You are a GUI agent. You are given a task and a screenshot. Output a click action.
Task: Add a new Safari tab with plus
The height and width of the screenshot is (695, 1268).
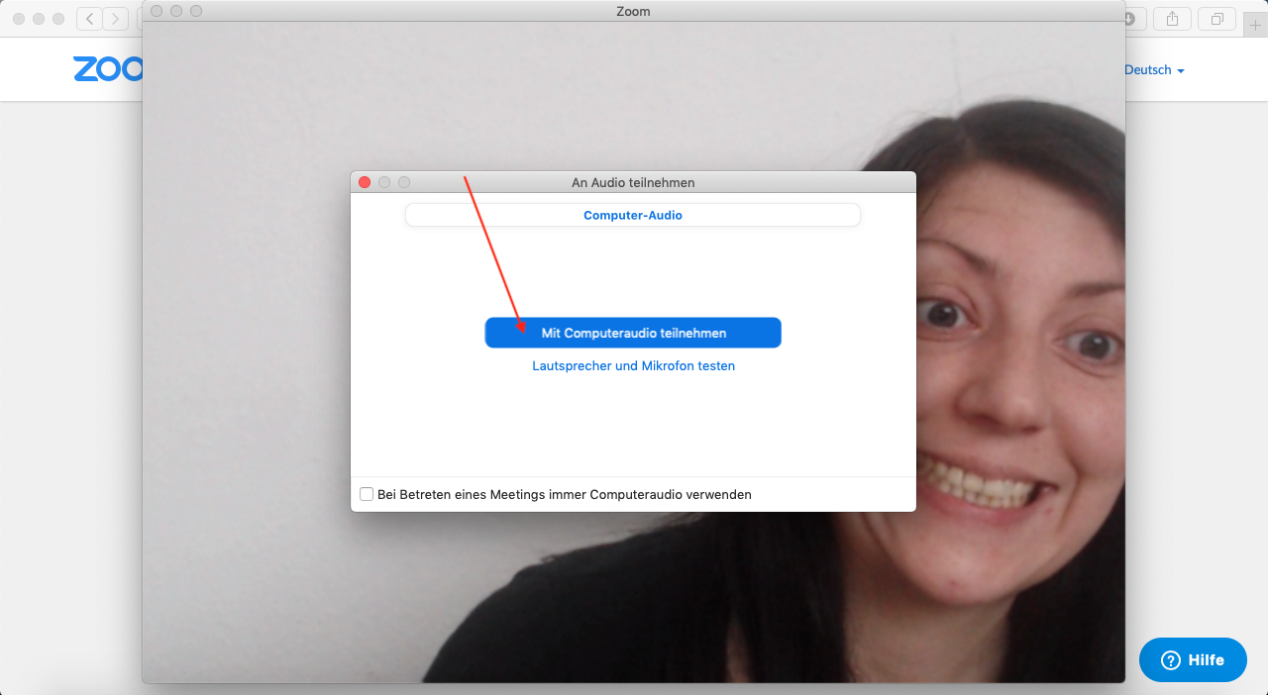[x=1255, y=26]
